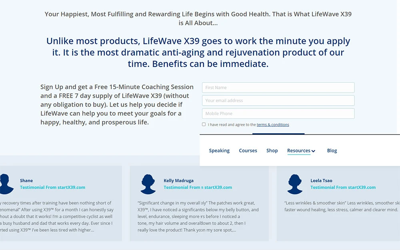The image size is (400, 250).
Task: Click 'Sign Up and get a Free 15-Minute' paragraph
Action: (117, 104)
